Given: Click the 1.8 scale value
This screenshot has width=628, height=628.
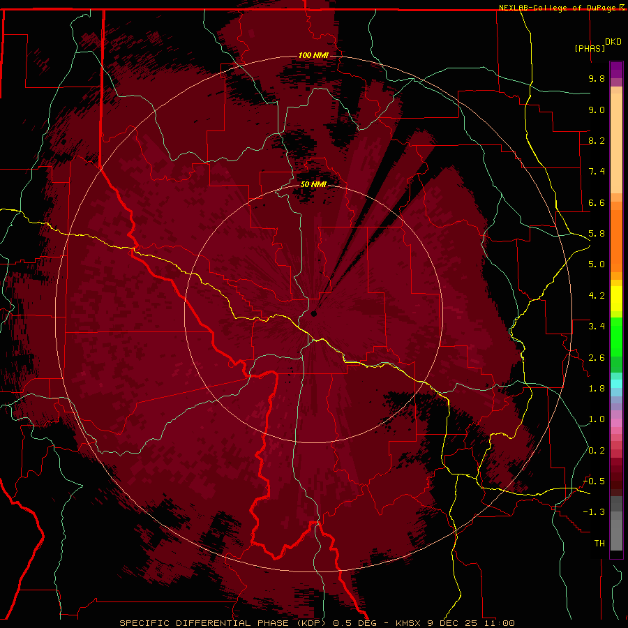Looking at the screenshot, I should 597,389.
